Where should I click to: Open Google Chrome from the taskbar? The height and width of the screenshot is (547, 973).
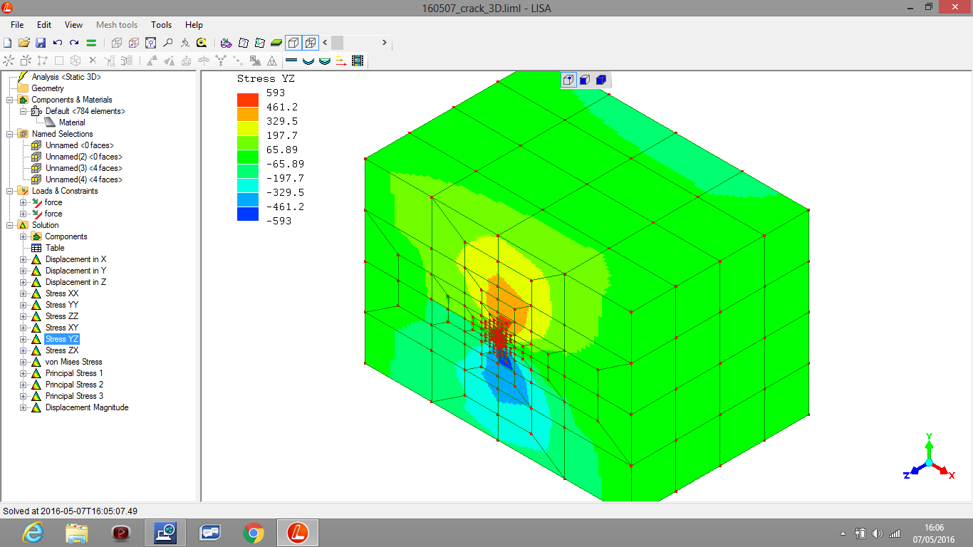coord(253,533)
